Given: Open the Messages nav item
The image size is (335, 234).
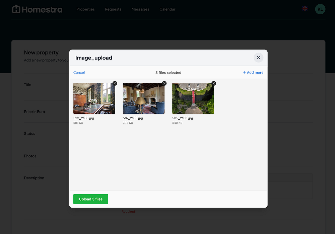Looking at the screenshot, I should 140,9.
